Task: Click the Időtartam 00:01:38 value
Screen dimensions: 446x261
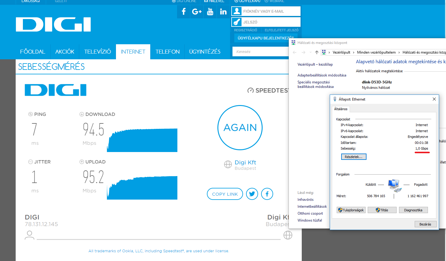Action: 421,143
